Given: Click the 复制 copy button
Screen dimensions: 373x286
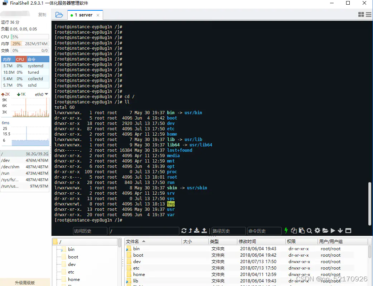Looking at the screenshot, I should click(x=42, y=15).
